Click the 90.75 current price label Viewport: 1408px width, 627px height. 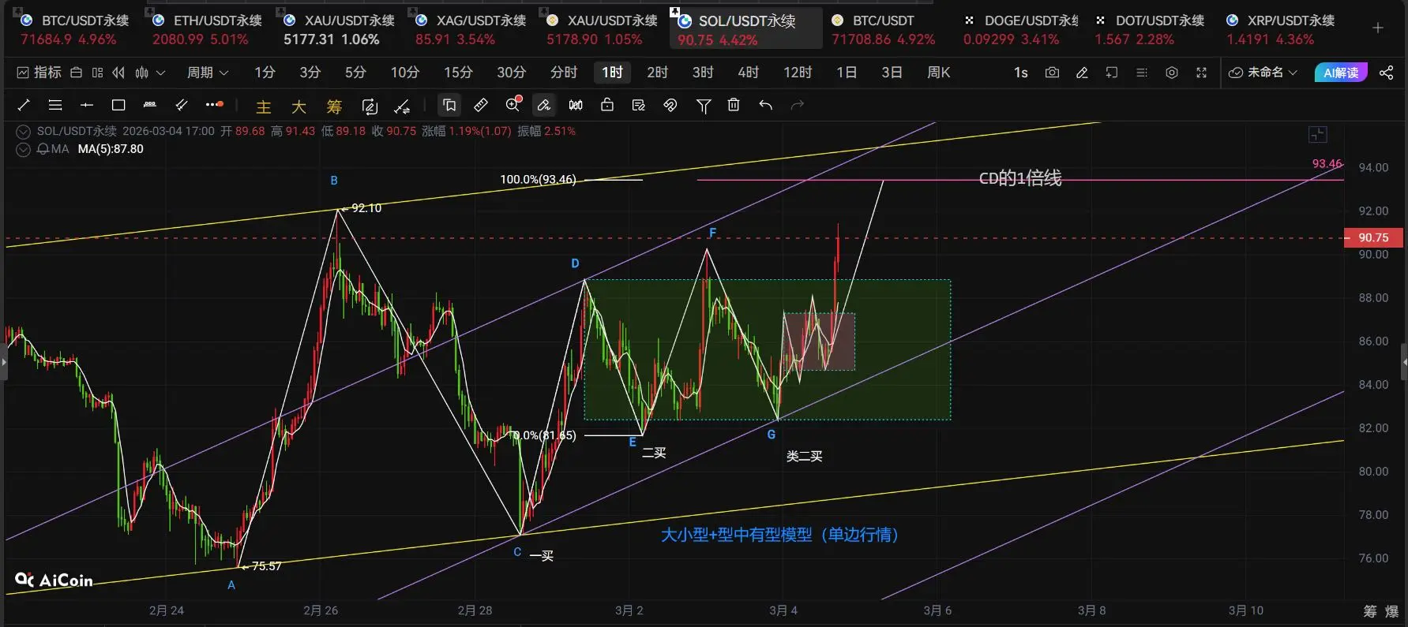1373,237
